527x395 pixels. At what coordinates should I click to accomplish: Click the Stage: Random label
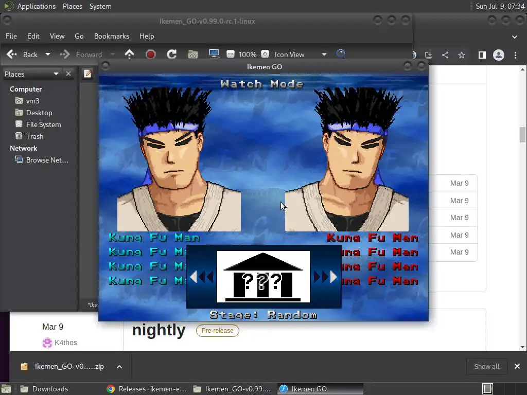[263, 315]
